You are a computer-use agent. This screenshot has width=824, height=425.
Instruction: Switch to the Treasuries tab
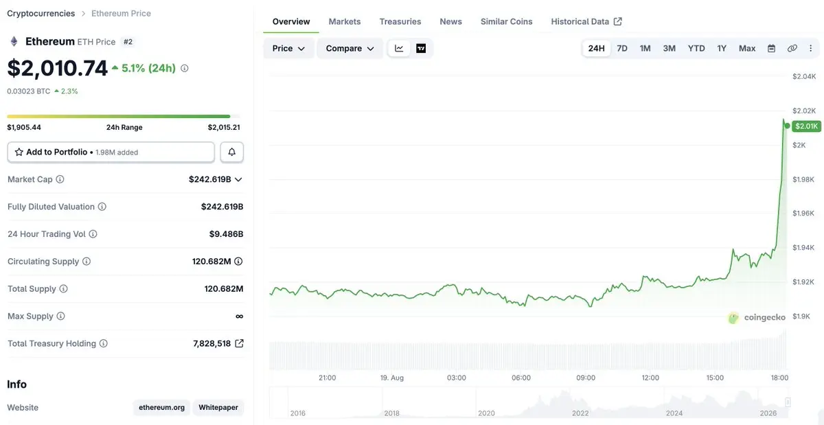pyautogui.click(x=400, y=21)
